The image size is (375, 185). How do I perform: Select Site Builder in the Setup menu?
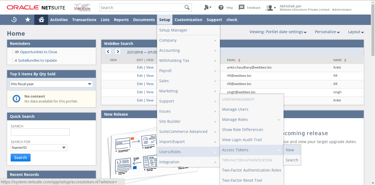188,121
